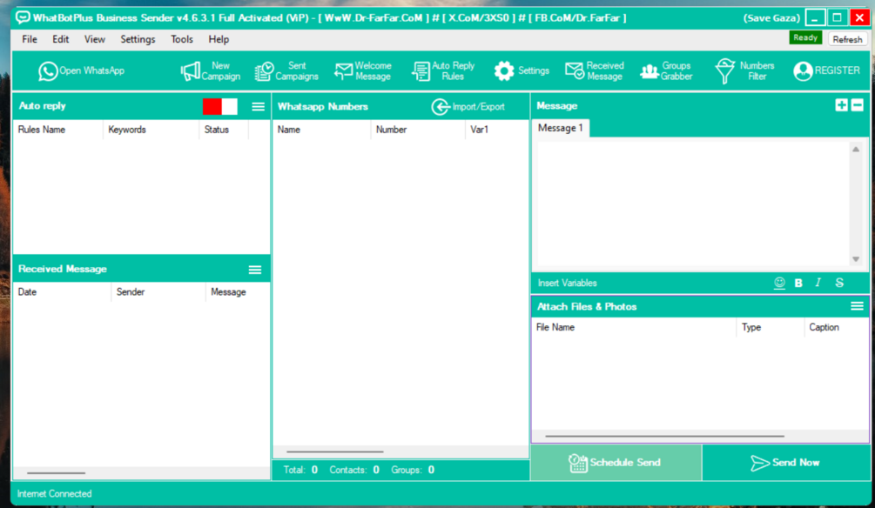Open Received Message from the toolbar

click(x=594, y=70)
